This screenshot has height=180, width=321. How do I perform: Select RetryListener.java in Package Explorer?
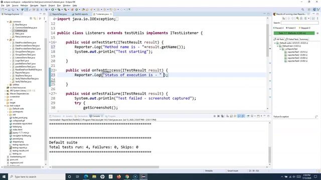[23, 36]
